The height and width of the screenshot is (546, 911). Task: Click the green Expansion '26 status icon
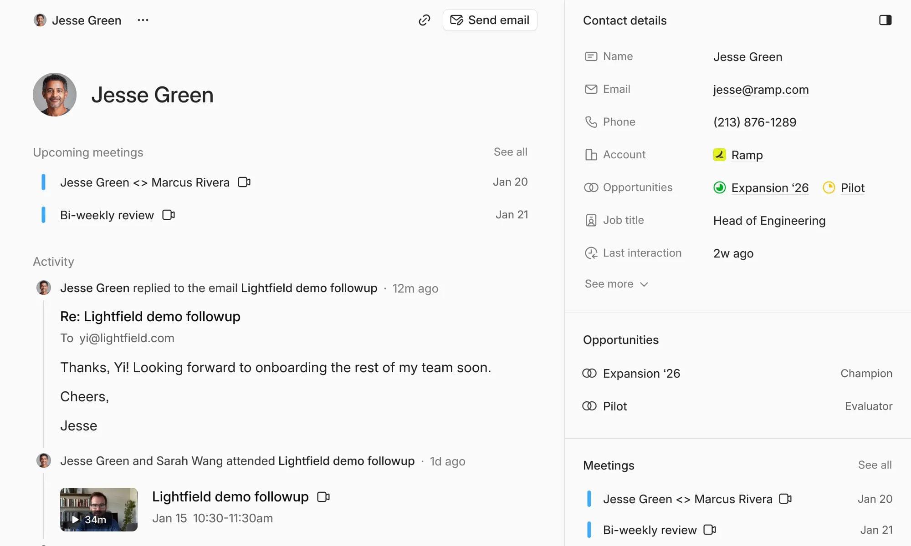point(719,187)
